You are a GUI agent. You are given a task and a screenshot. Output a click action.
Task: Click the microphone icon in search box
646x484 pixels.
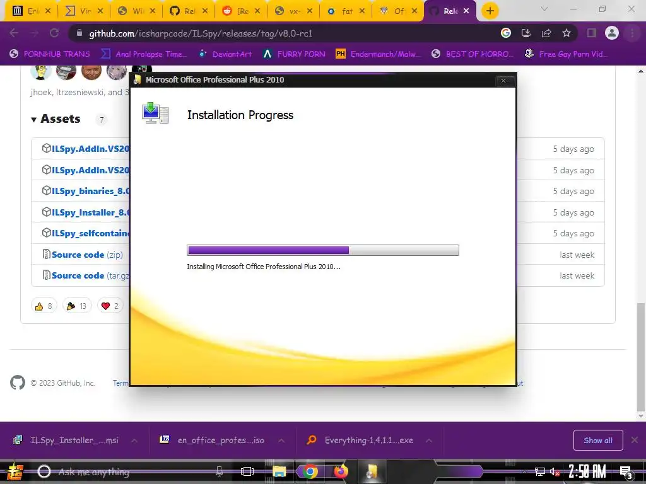pyautogui.click(x=219, y=471)
